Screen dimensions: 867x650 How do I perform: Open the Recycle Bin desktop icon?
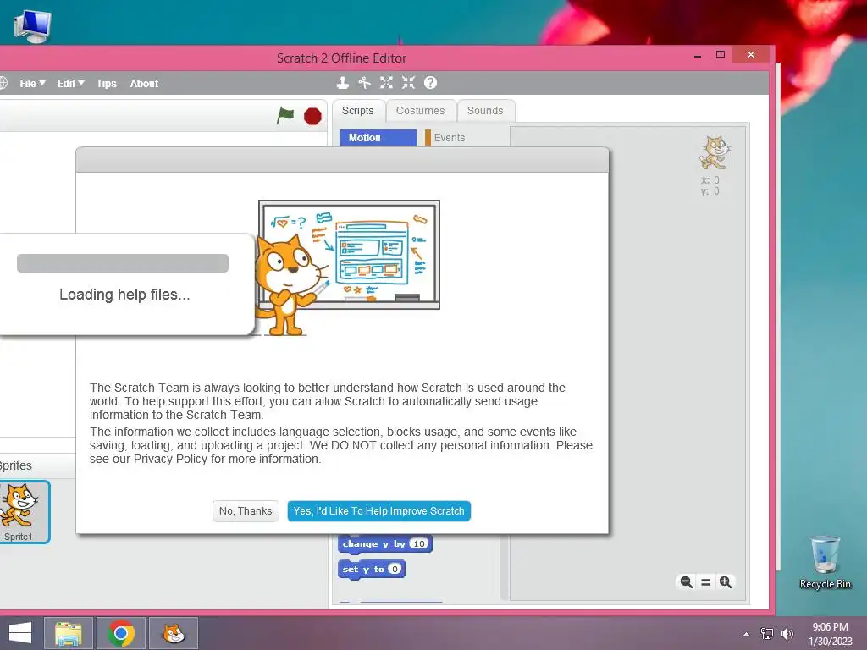pyautogui.click(x=825, y=562)
